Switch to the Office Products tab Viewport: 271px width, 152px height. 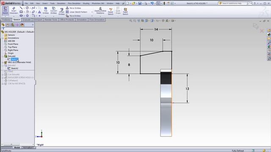(x=67, y=20)
